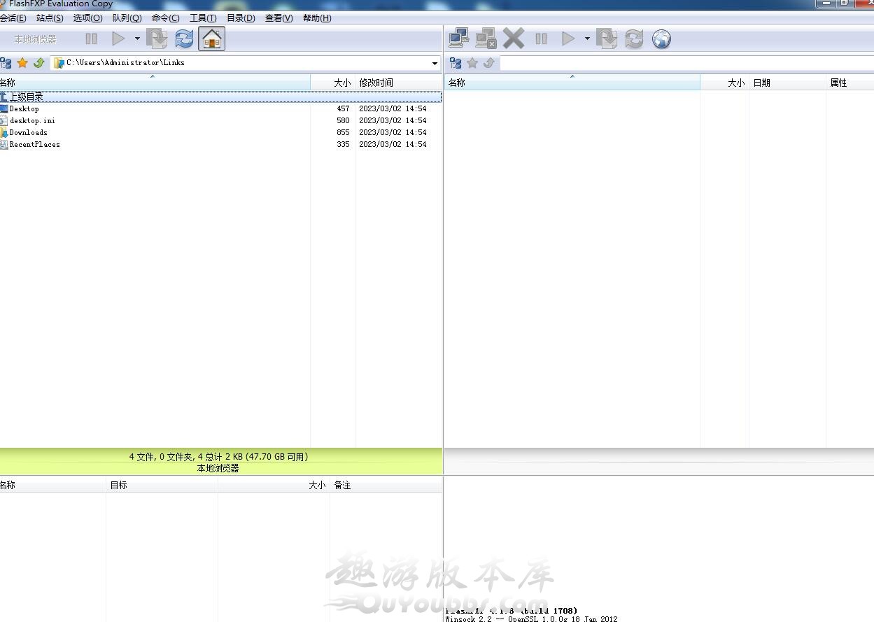Screen dimensions: 874x622
Task: Click the remote pane transfer queue icon
Action: tap(607, 39)
